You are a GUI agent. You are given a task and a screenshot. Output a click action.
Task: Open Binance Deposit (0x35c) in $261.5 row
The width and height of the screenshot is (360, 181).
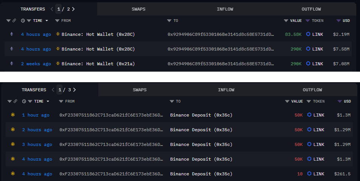(x=201, y=174)
